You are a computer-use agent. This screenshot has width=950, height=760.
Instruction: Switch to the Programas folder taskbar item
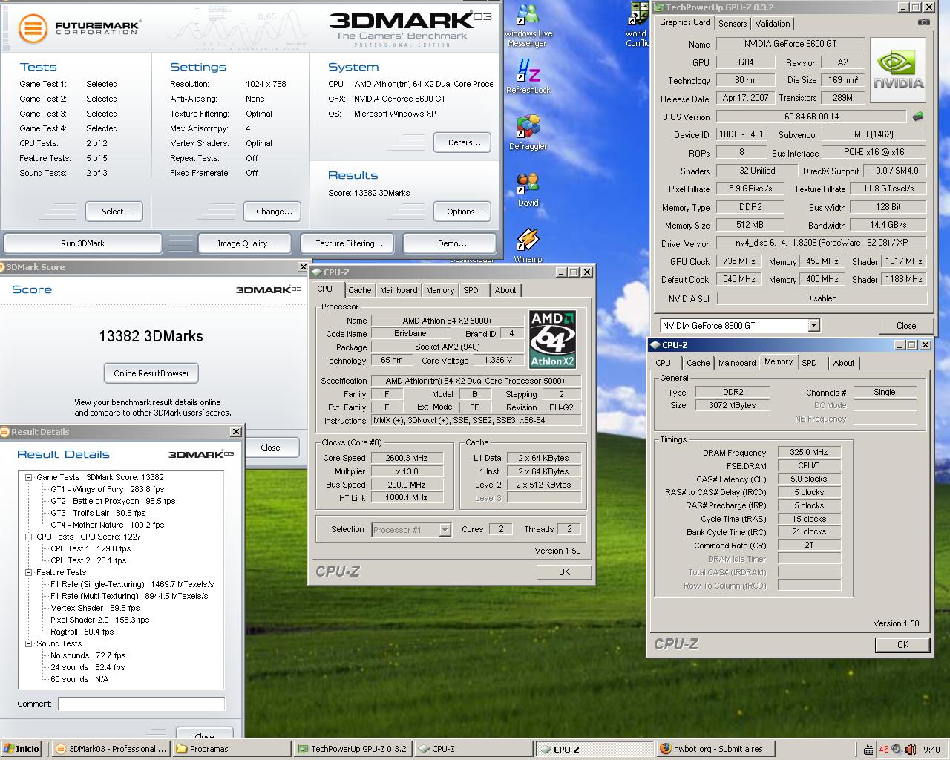click(x=231, y=749)
